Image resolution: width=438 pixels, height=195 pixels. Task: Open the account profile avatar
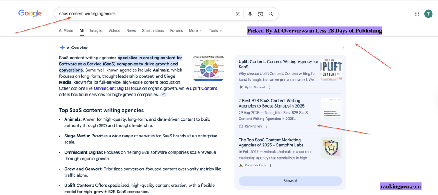click(x=428, y=14)
